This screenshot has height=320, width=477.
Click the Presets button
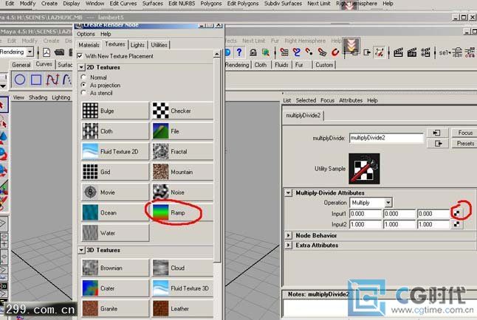click(x=465, y=144)
